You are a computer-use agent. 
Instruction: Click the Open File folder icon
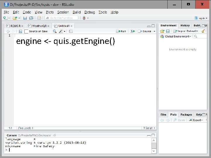(15, 18)
